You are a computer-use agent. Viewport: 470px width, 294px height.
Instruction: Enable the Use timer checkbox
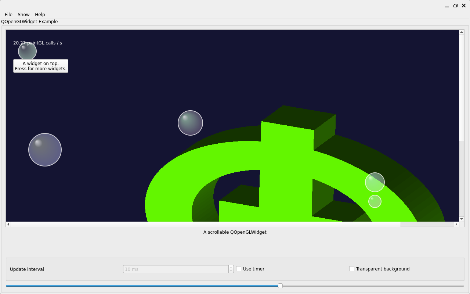(x=239, y=269)
